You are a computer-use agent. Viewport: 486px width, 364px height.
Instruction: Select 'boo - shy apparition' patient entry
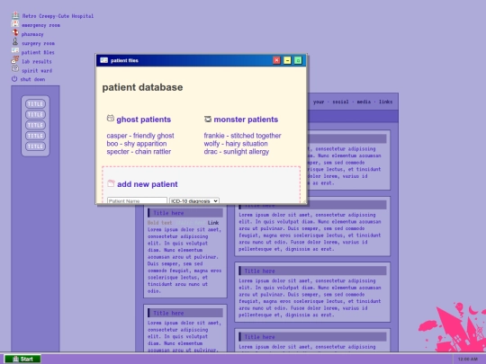coord(137,144)
